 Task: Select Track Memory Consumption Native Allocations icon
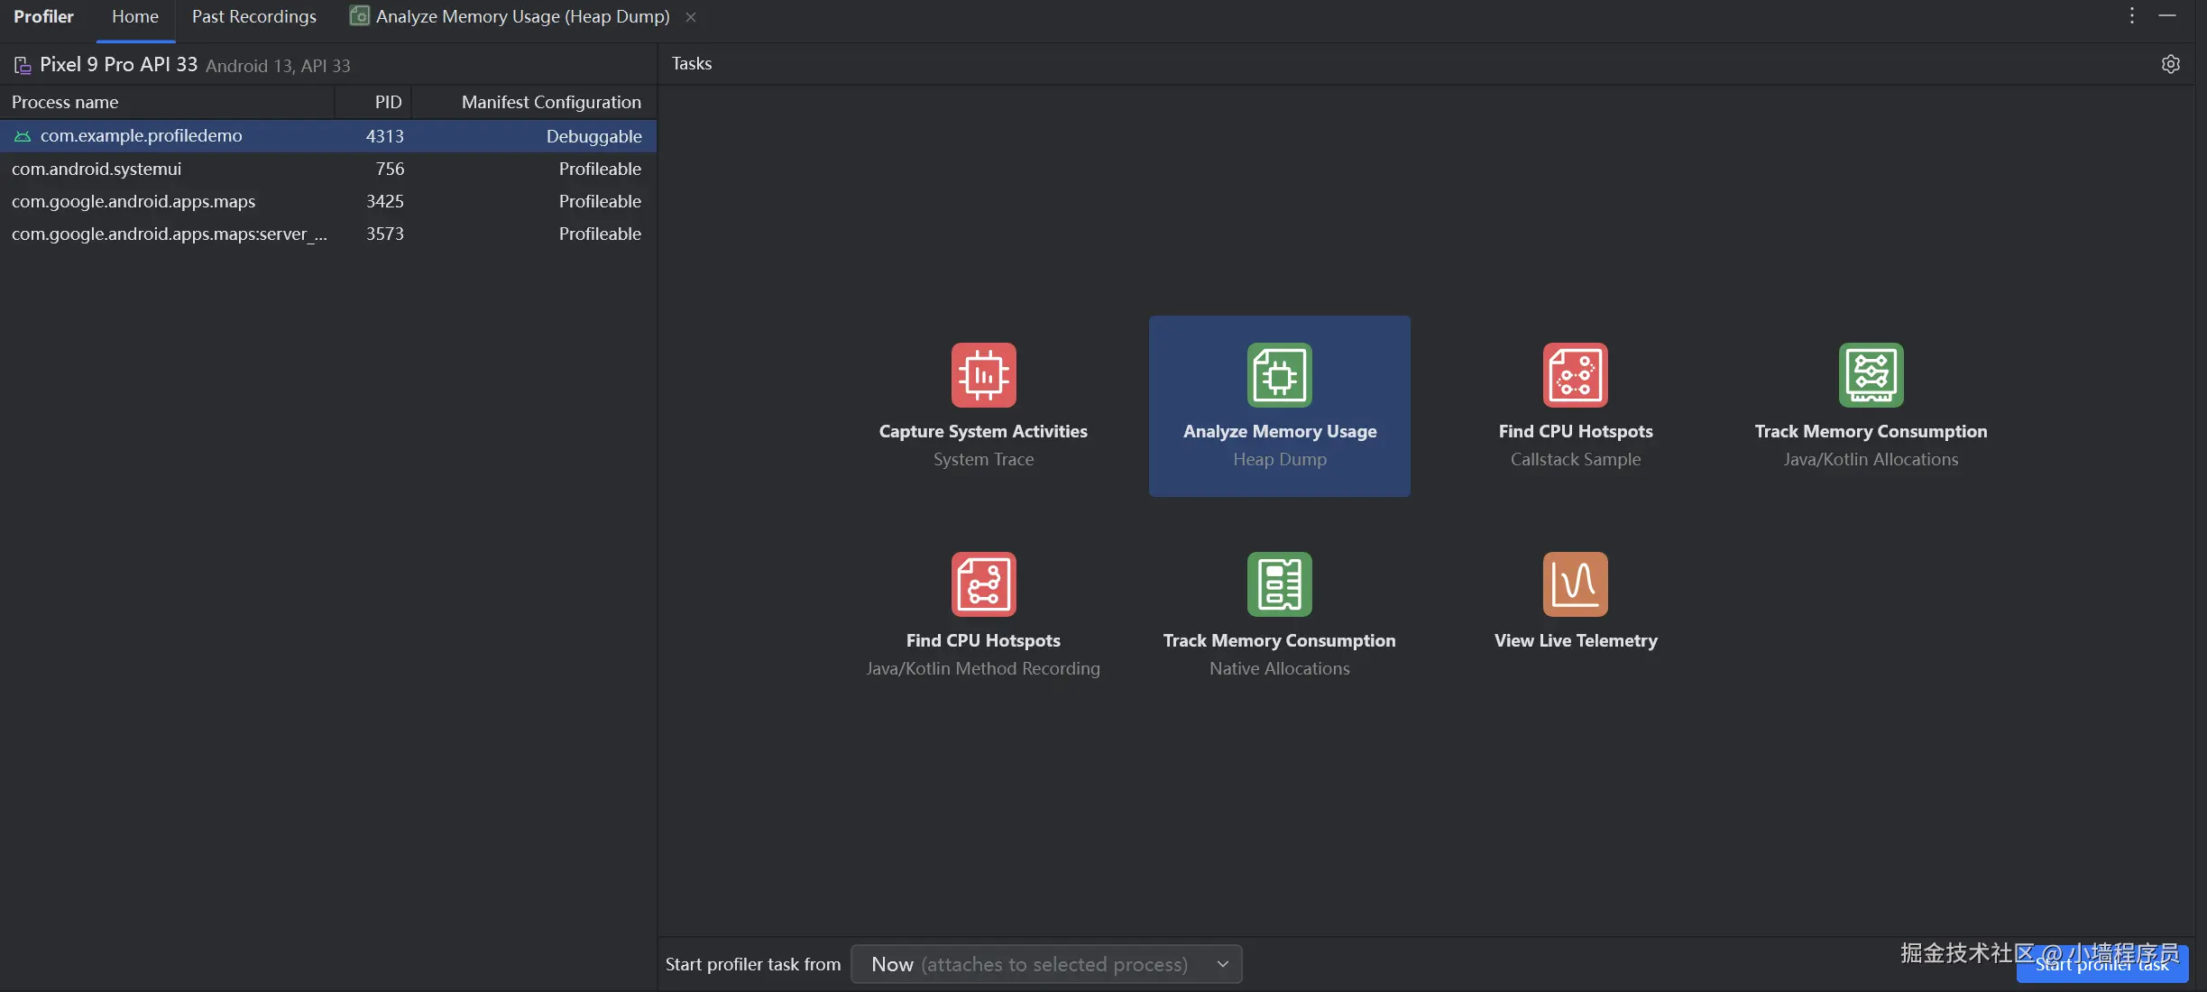pyautogui.click(x=1279, y=583)
